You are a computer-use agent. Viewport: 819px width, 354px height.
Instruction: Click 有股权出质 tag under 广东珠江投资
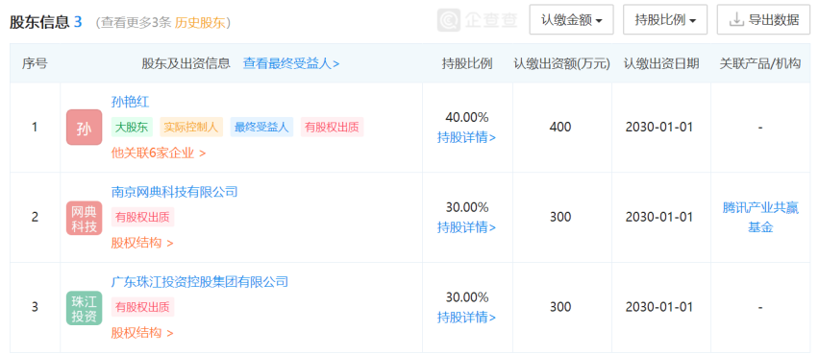tap(142, 307)
